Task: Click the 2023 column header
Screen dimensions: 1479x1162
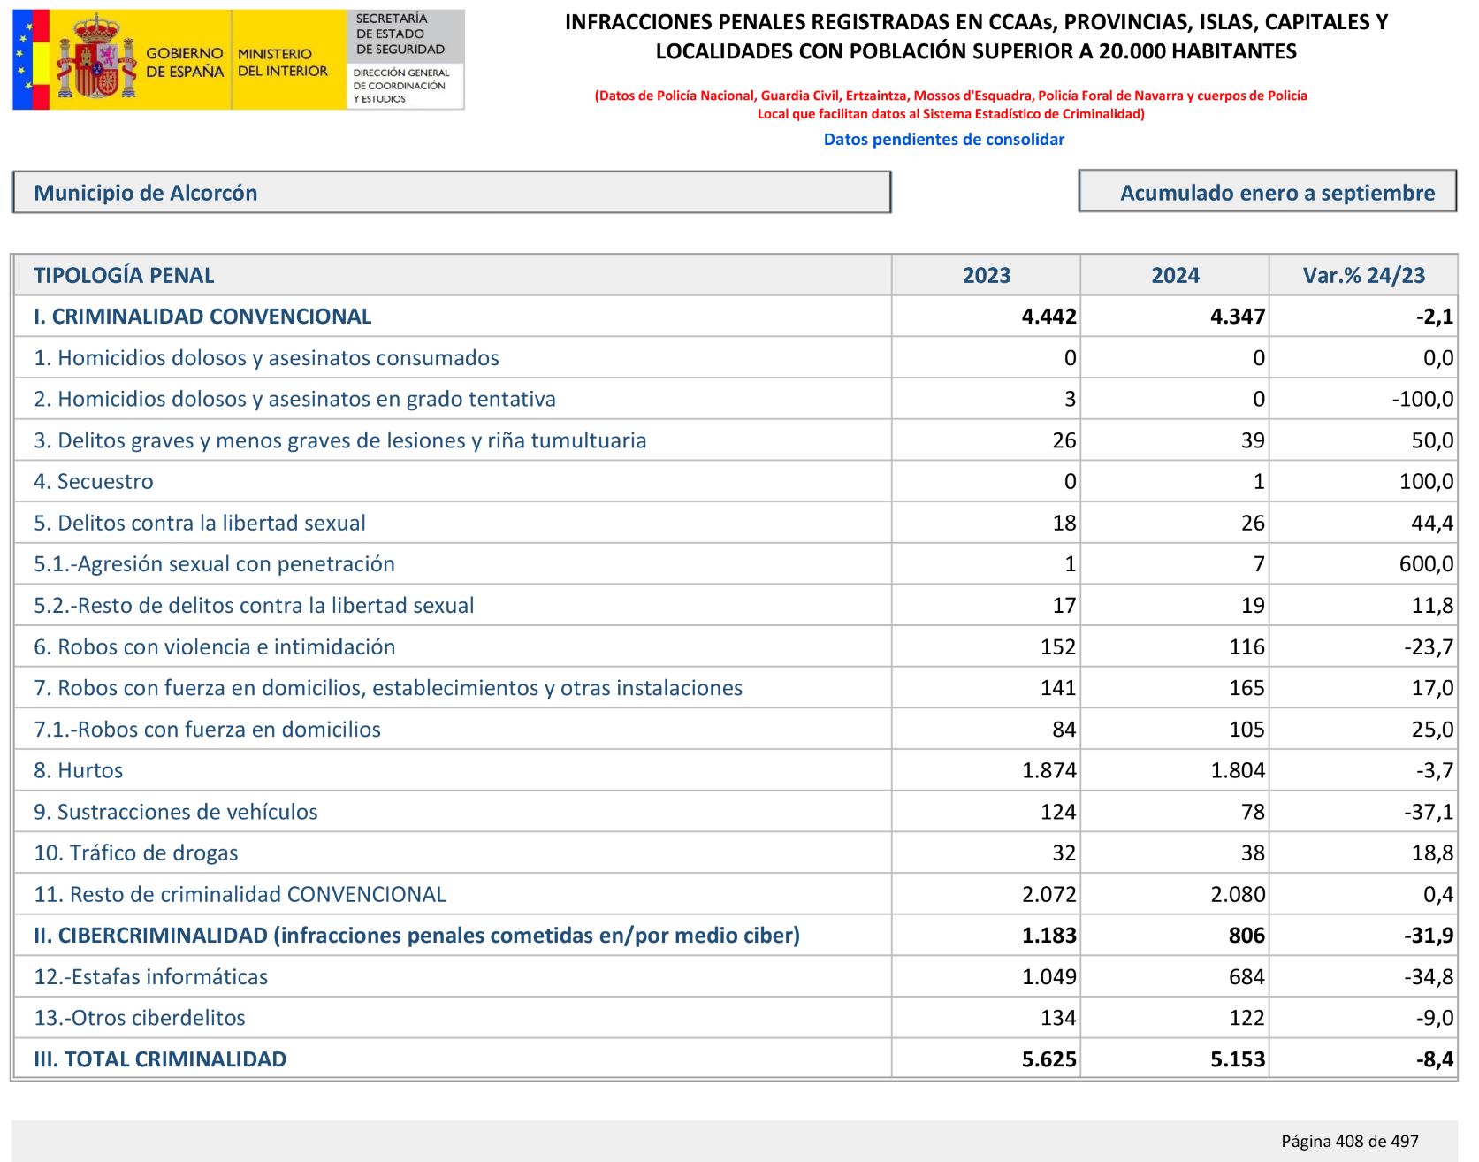Action: click(986, 275)
